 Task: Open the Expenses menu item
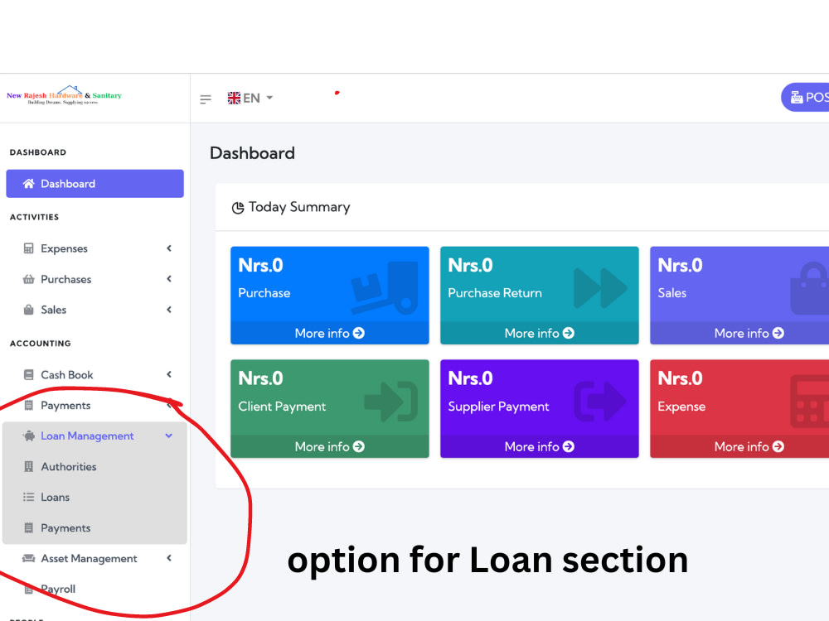coord(95,248)
